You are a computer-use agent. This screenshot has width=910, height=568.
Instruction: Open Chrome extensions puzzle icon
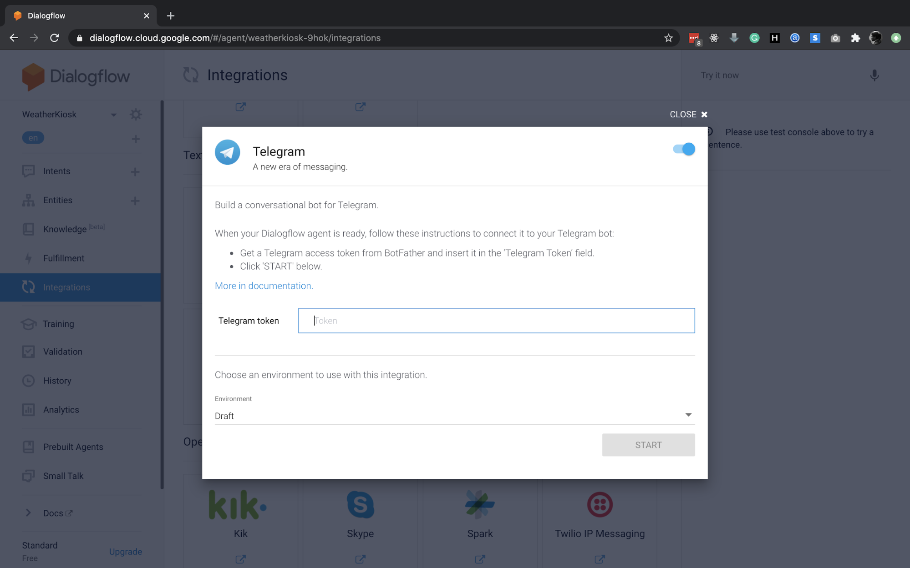[855, 38]
